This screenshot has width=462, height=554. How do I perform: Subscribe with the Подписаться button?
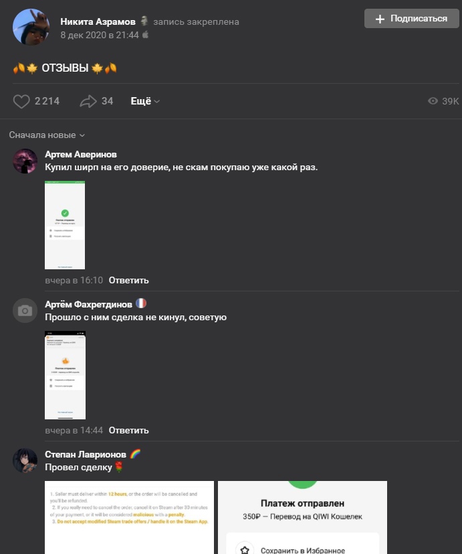pyautogui.click(x=412, y=19)
